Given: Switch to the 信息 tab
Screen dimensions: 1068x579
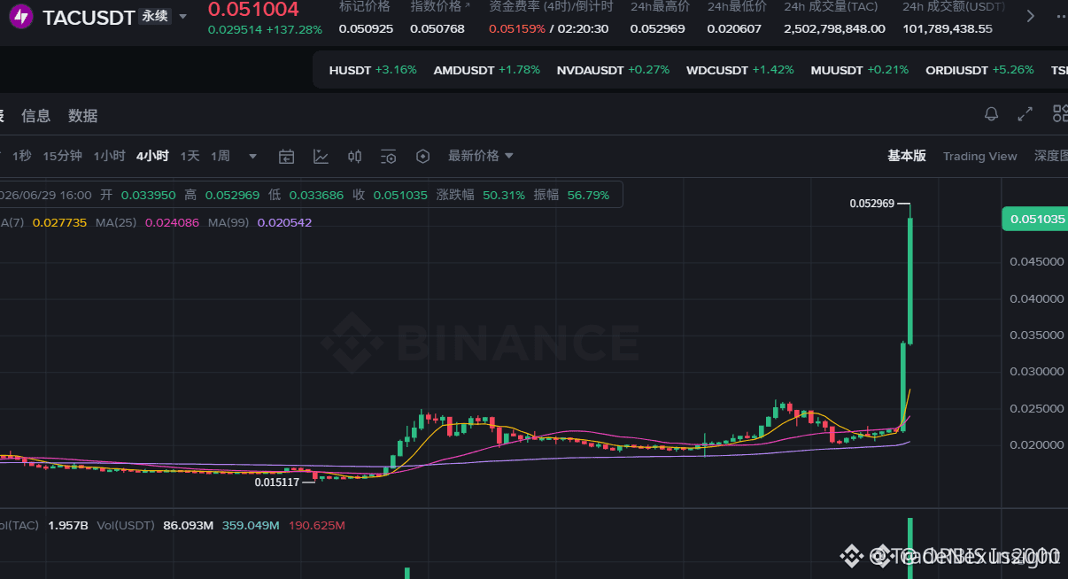Looking at the screenshot, I should coord(36,116).
